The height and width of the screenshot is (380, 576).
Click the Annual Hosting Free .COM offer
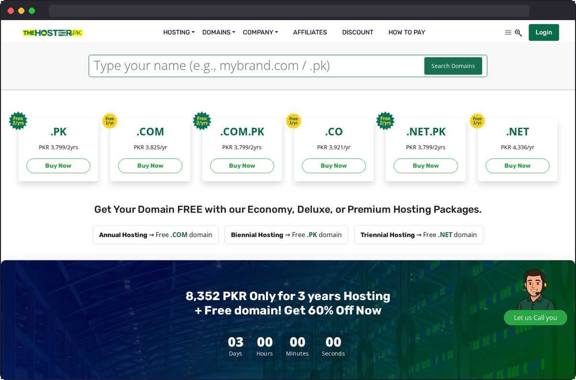(155, 235)
